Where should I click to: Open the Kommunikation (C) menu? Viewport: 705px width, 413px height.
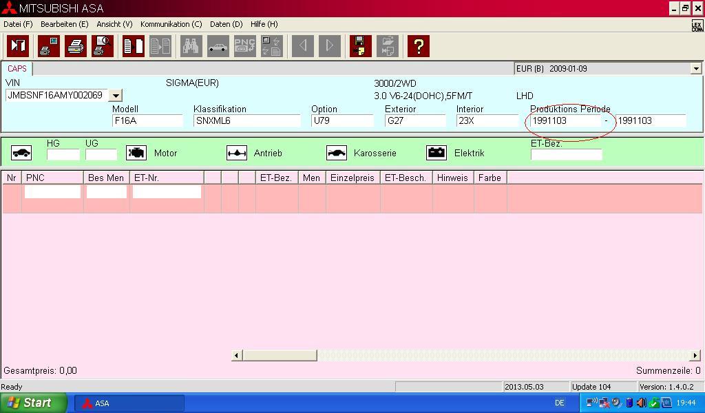171,24
